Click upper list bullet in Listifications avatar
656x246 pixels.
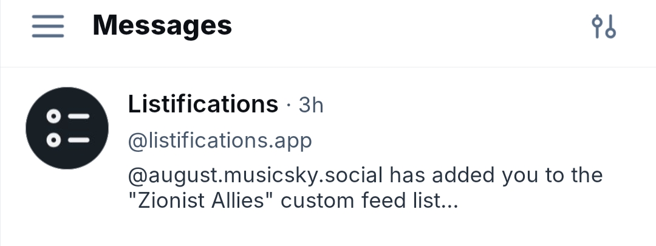point(55,115)
